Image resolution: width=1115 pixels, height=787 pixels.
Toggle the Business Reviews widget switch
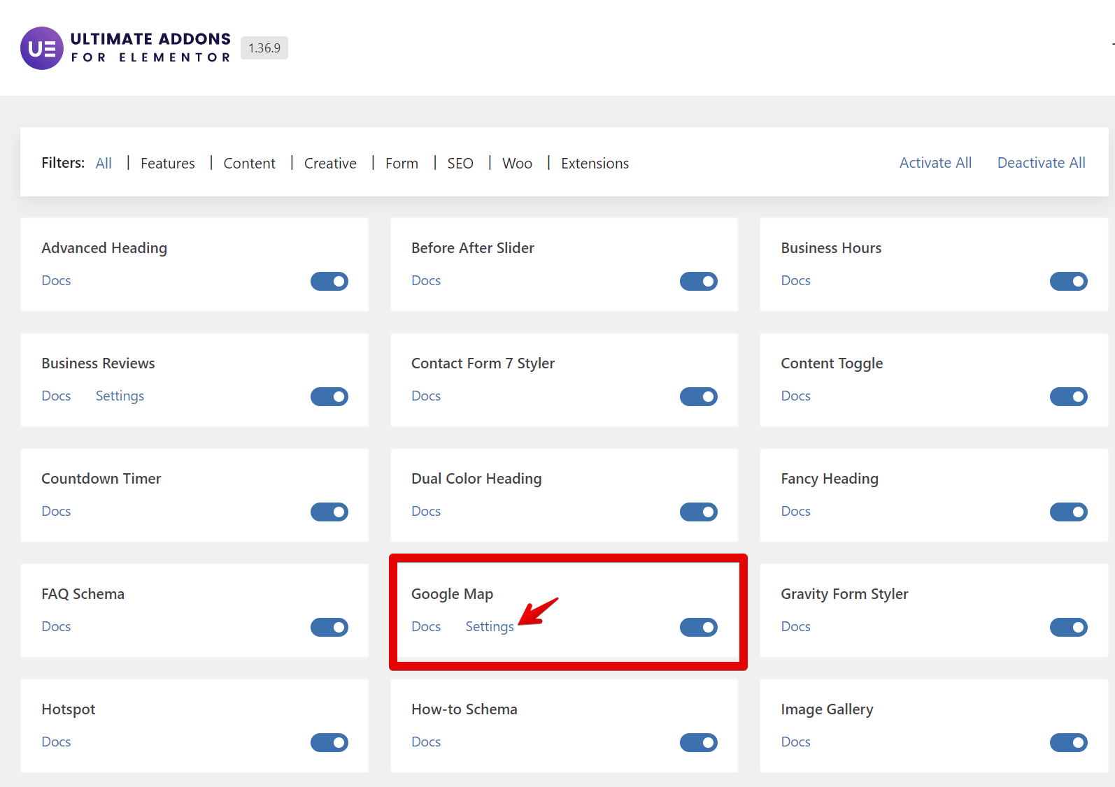[329, 396]
